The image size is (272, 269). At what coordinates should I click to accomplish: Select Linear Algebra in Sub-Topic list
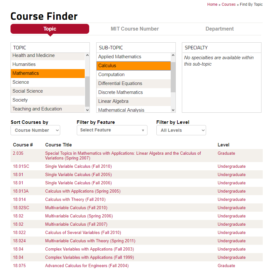113,101
